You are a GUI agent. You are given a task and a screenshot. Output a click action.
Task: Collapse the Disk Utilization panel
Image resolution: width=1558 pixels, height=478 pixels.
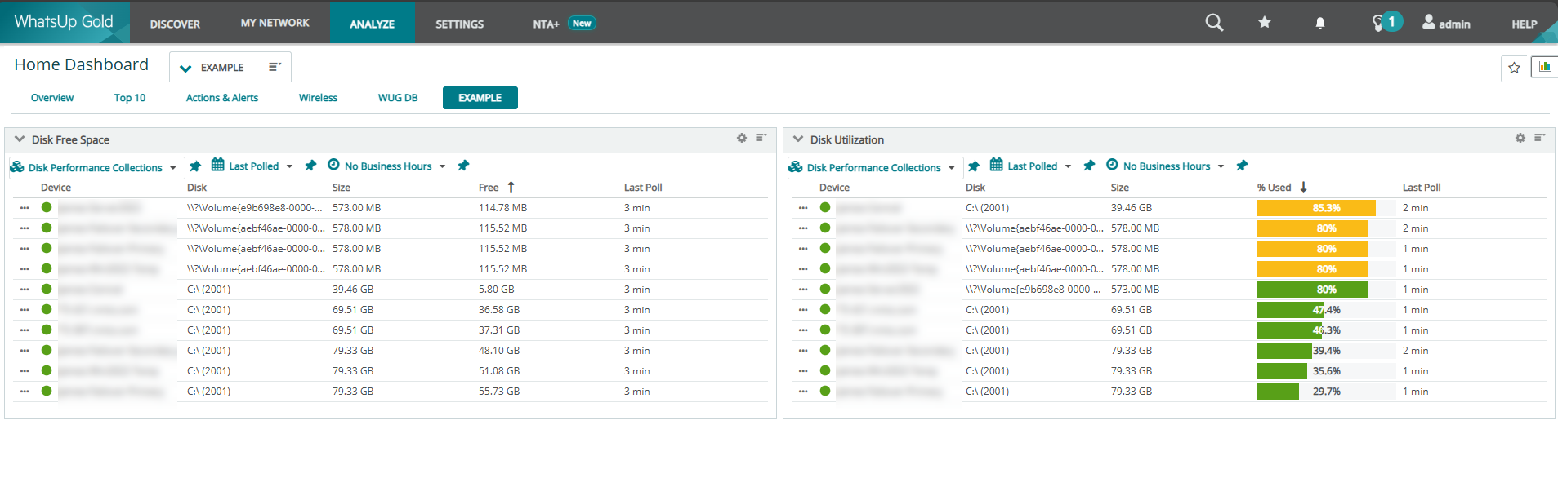(x=798, y=139)
